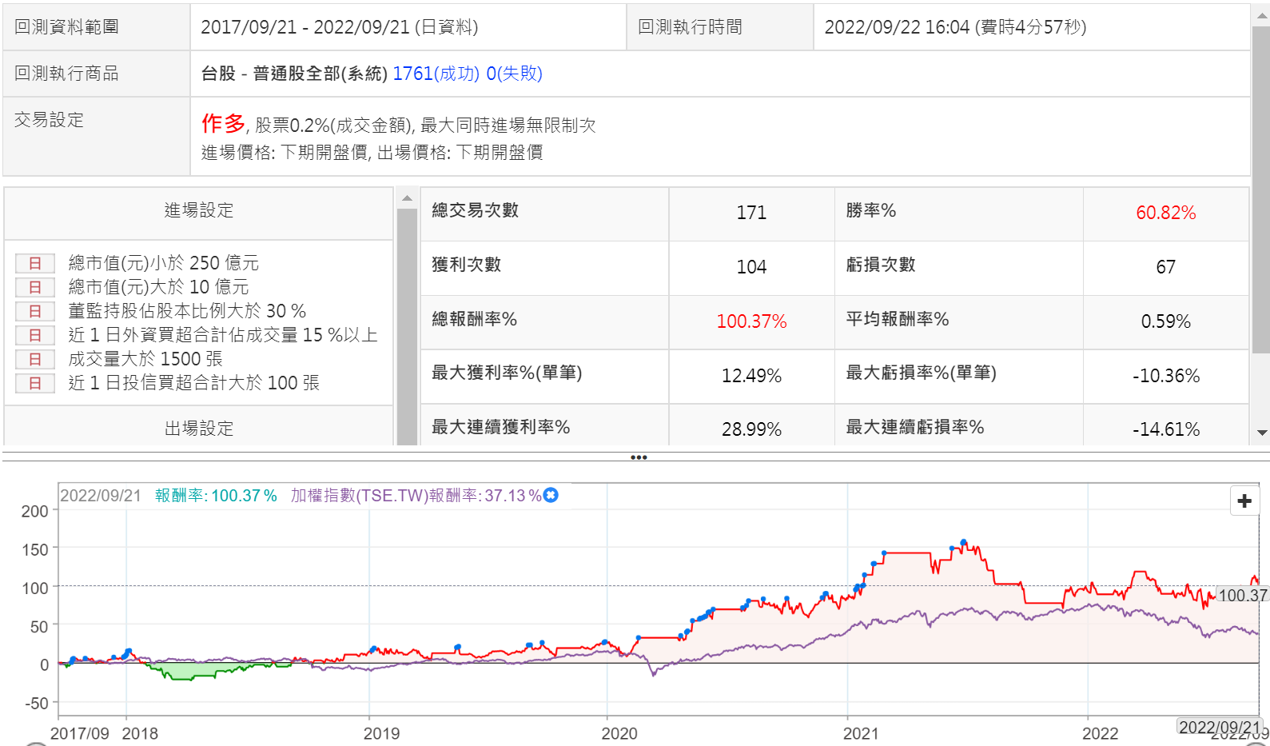Click the 日 badge beside 董監持股佔股本比例

pos(35,311)
